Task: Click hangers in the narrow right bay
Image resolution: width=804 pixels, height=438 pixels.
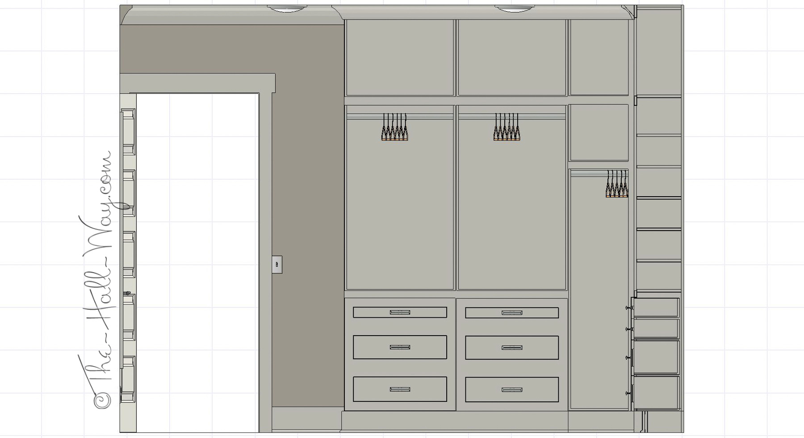Action: point(616,184)
